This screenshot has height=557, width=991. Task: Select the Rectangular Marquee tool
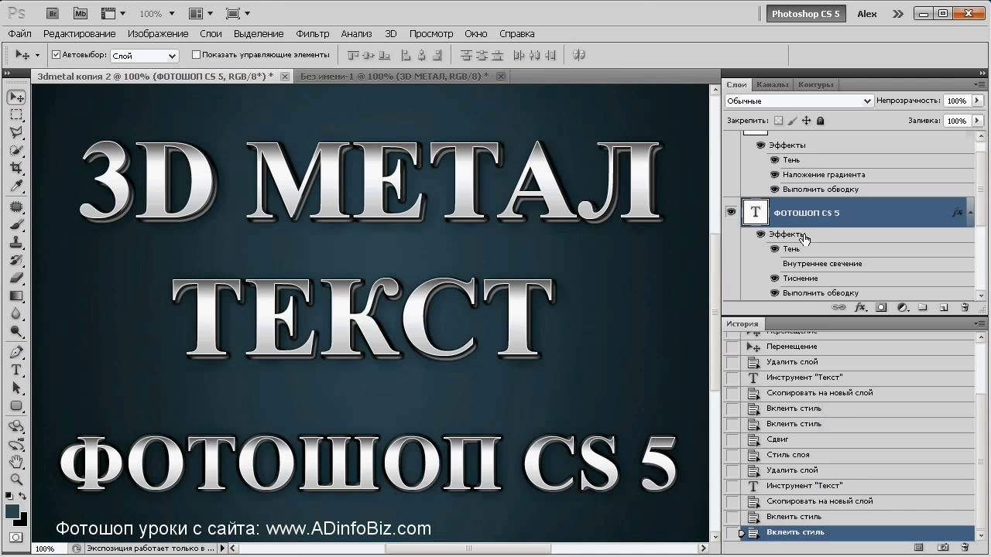click(16, 115)
